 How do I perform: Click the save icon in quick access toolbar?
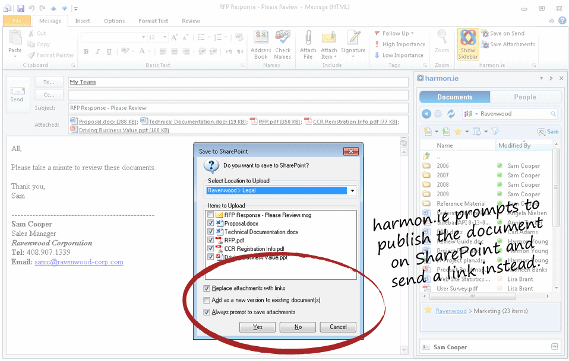(21, 8)
